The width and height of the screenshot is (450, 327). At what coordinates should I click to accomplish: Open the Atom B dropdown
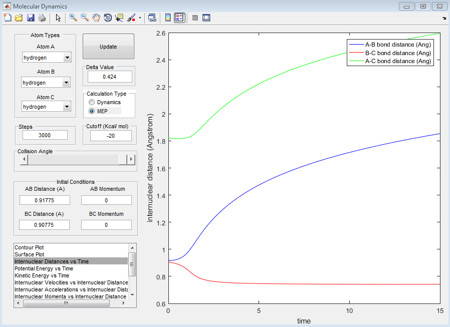[66, 83]
